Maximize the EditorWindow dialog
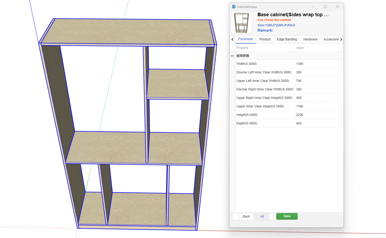The width and height of the screenshot is (386, 238). pyautogui.click(x=325, y=7)
